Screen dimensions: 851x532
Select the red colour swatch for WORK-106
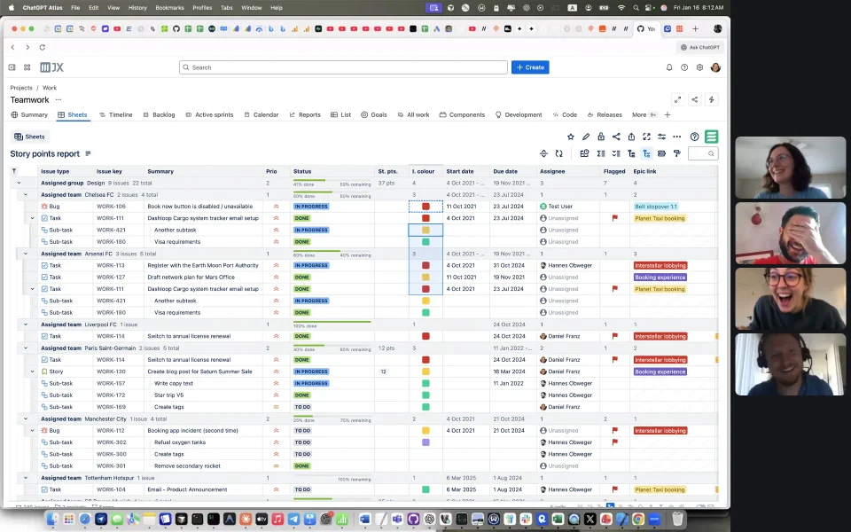425,207
